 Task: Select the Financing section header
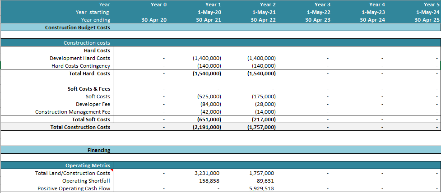[98, 150]
